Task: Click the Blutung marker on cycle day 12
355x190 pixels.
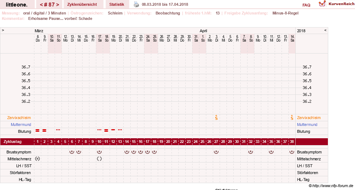Action: pyautogui.click(x=113, y=130)
